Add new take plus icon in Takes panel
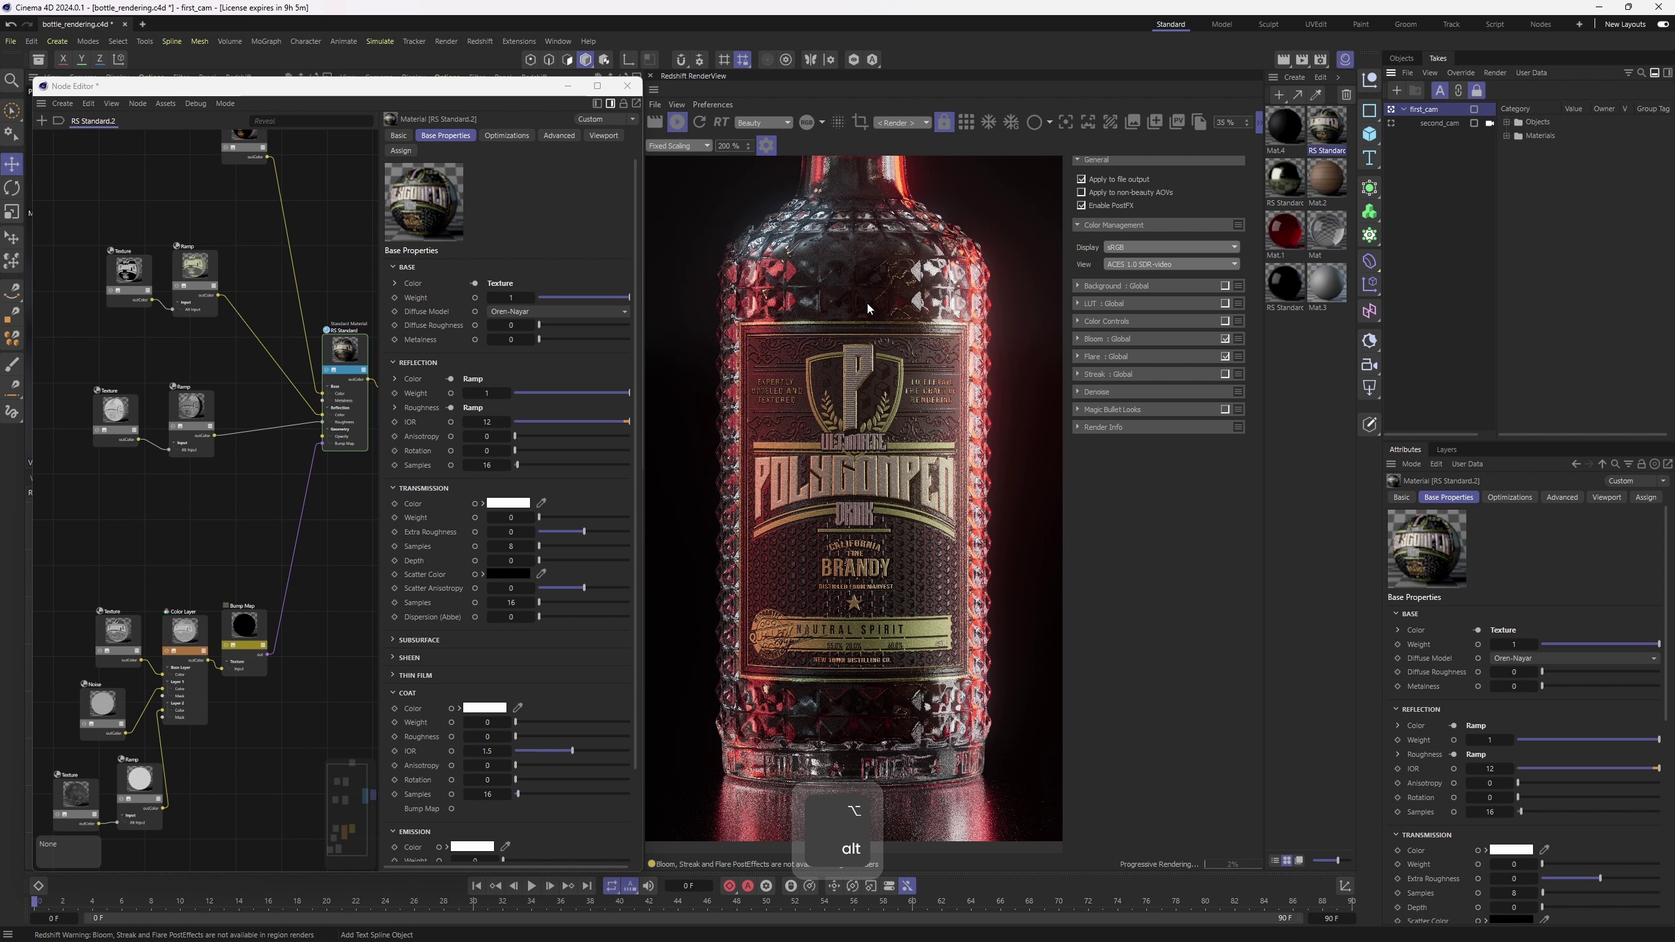Screen dimensions: 1675x942 1396,91
